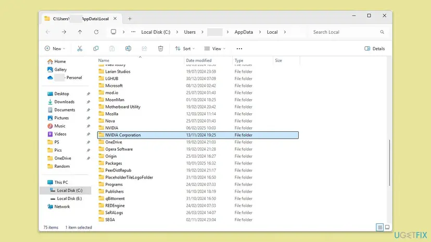Click the Rename icon in toolbar
Viewport: 431px width, 242px height.
[x=128, y=49]
